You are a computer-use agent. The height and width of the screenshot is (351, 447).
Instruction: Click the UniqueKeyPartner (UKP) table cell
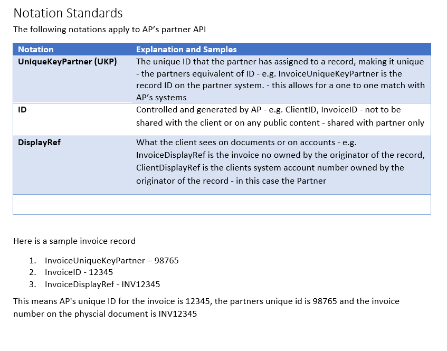pyautogui.click(x=68, y=62)
